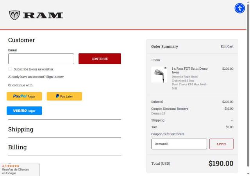Click the Email input field
The image size is (250, 176).
41,59
